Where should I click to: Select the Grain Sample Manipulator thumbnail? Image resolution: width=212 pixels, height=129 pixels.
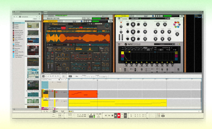tap(33, 73)
